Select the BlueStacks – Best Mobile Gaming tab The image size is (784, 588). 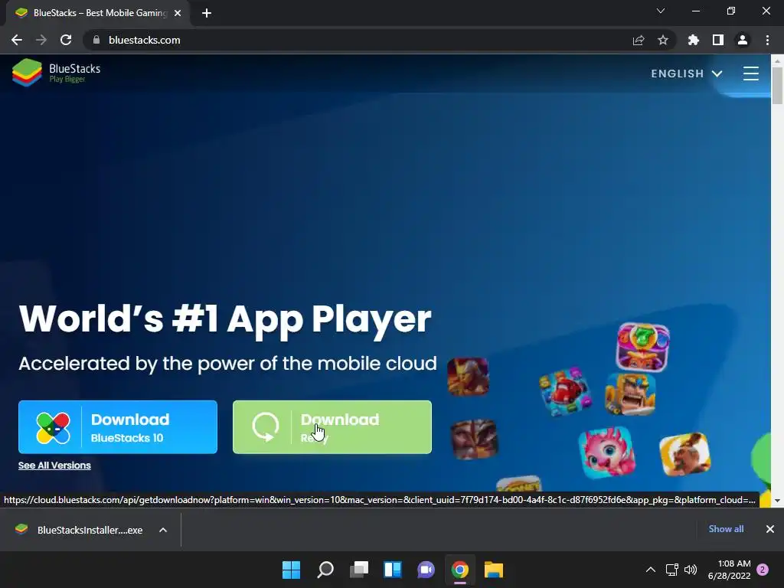coord(98,13)
